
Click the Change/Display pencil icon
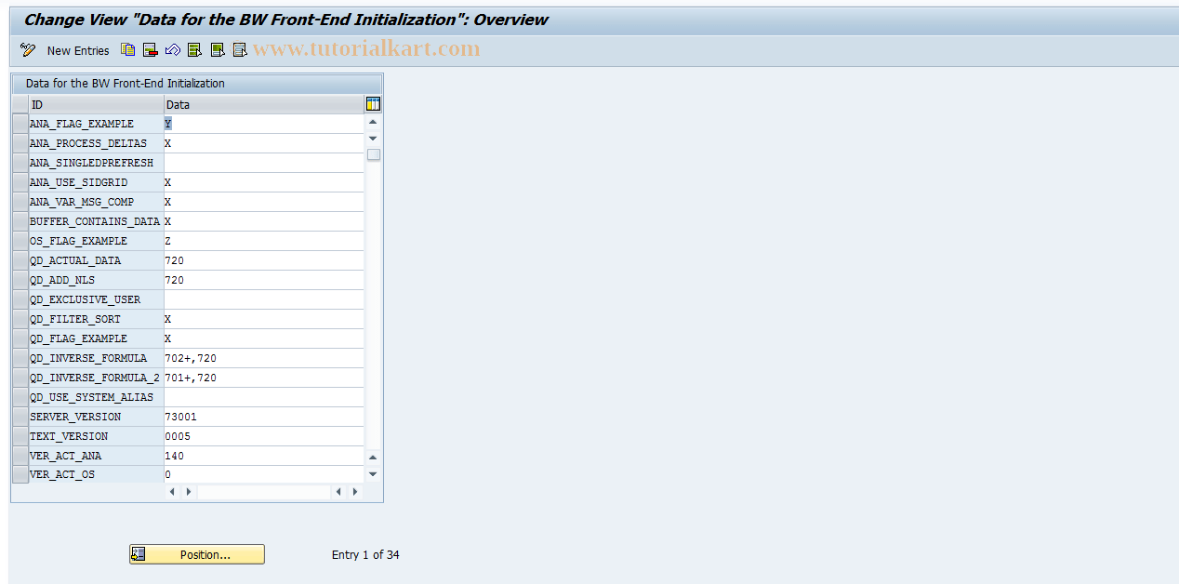27,49
